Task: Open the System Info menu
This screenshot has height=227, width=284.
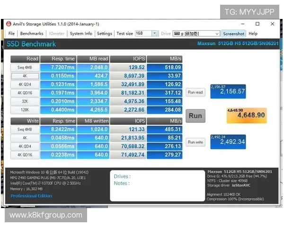Action: coord(81,34)
